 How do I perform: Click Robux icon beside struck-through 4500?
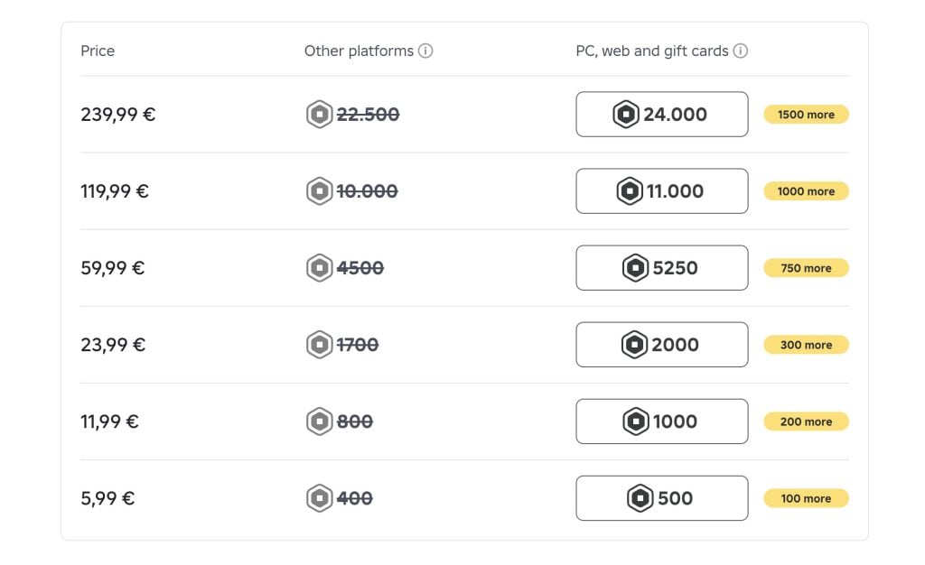tap(319, 268)
